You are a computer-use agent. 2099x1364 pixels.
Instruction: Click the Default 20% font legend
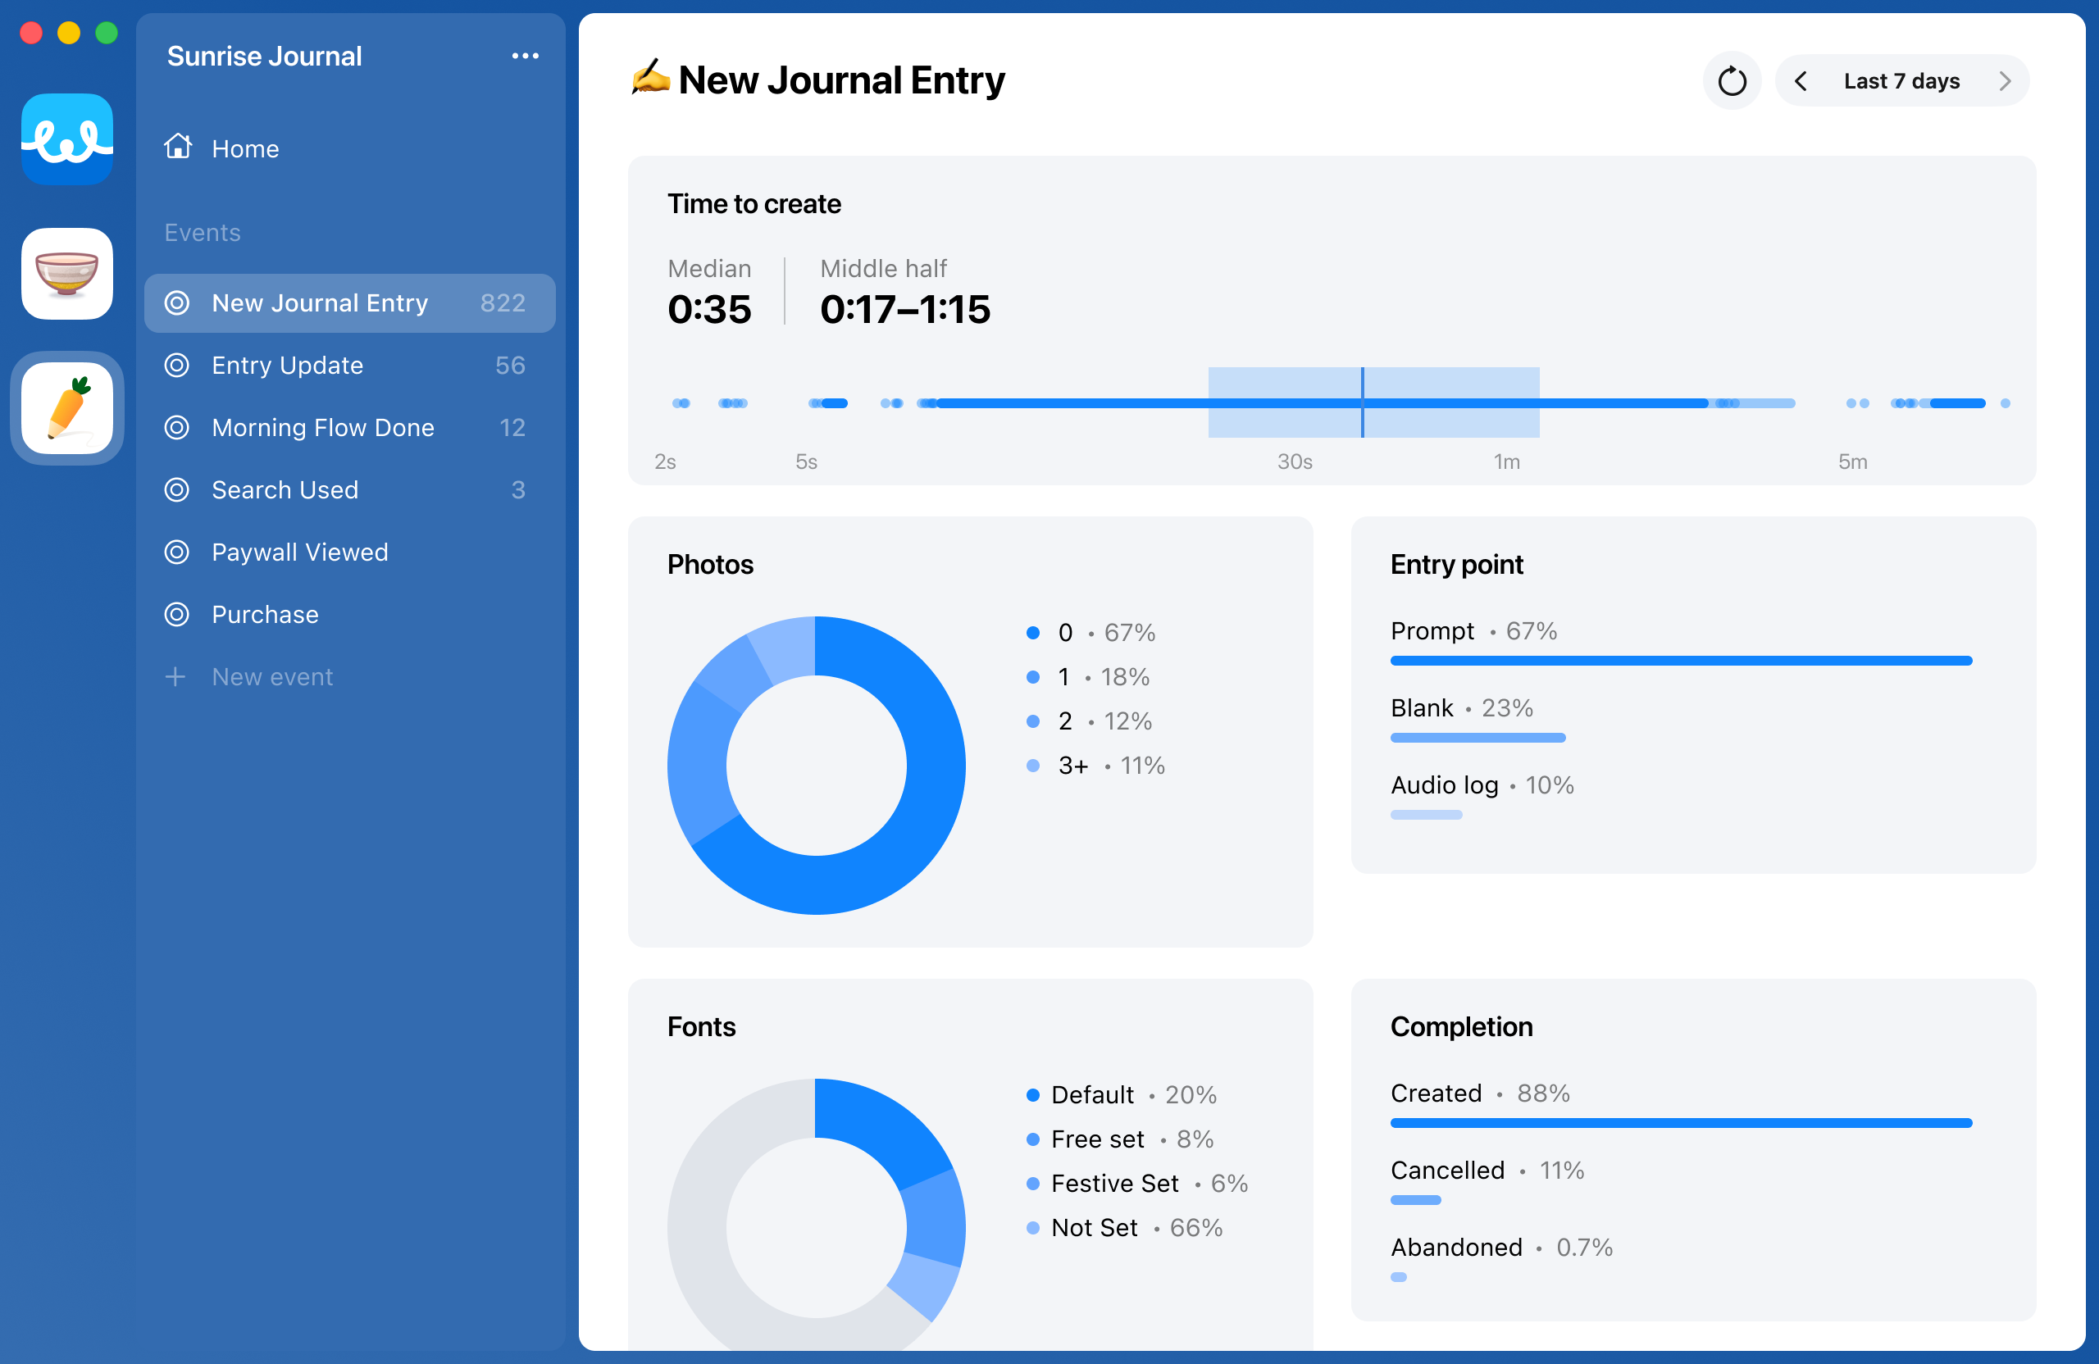pos(1122,1094)
